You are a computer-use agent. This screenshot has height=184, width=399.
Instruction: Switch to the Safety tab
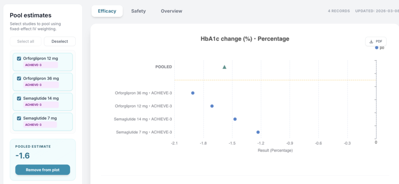coord(138,11)
